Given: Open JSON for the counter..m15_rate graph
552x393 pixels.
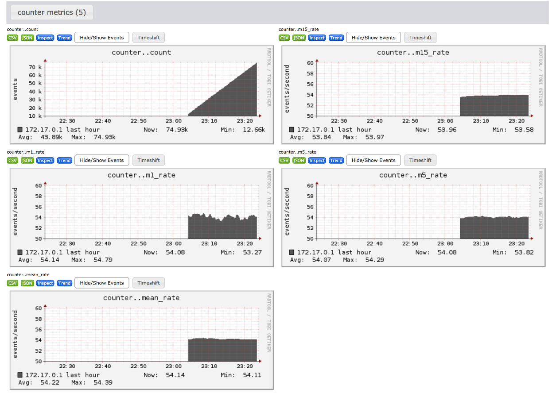Looking at the screenshot, I should (299, 38).
